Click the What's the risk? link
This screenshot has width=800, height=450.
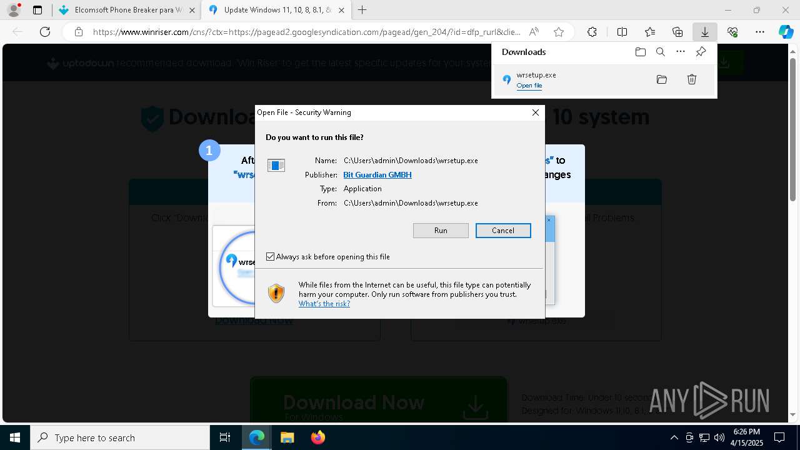[324, 304]
